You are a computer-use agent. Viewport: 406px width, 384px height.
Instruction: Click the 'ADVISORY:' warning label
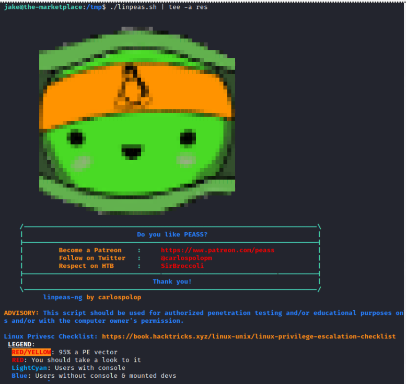pos(21,313)
